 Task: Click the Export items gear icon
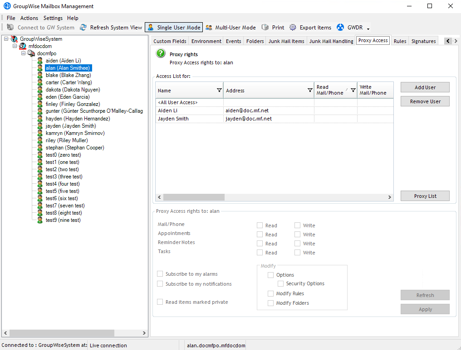point(293,28)
